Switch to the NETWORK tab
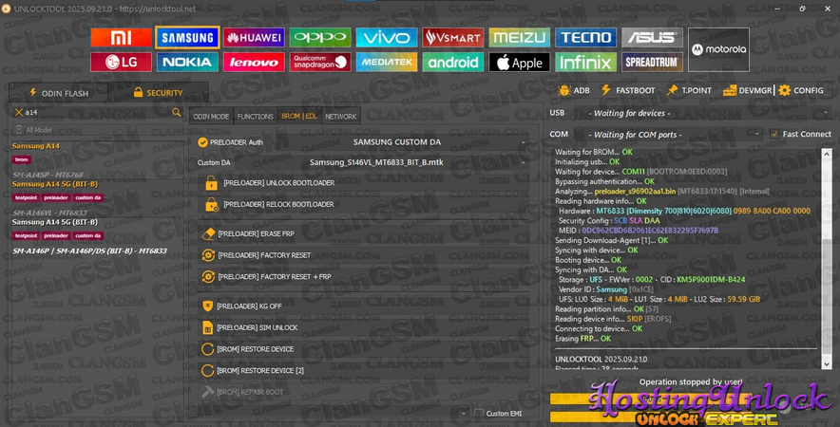The image size is (840, 427). pos(341,117)
